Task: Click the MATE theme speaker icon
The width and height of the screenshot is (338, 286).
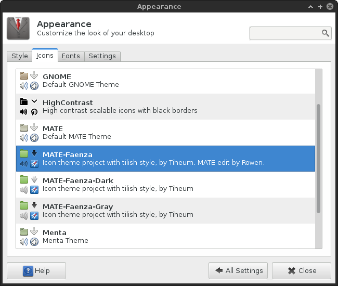Action: click(x=23, y=137)
